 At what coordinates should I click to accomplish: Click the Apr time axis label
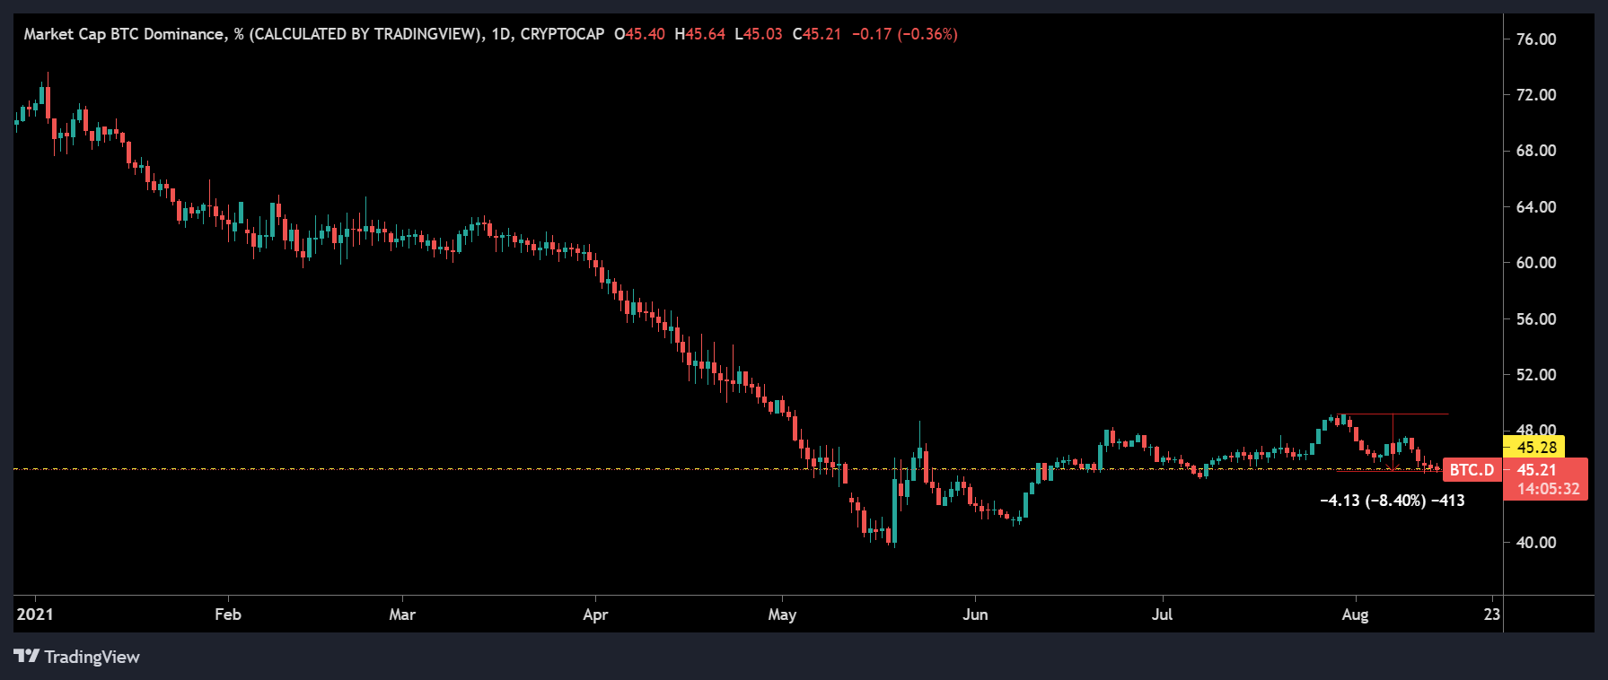point(595,615)
